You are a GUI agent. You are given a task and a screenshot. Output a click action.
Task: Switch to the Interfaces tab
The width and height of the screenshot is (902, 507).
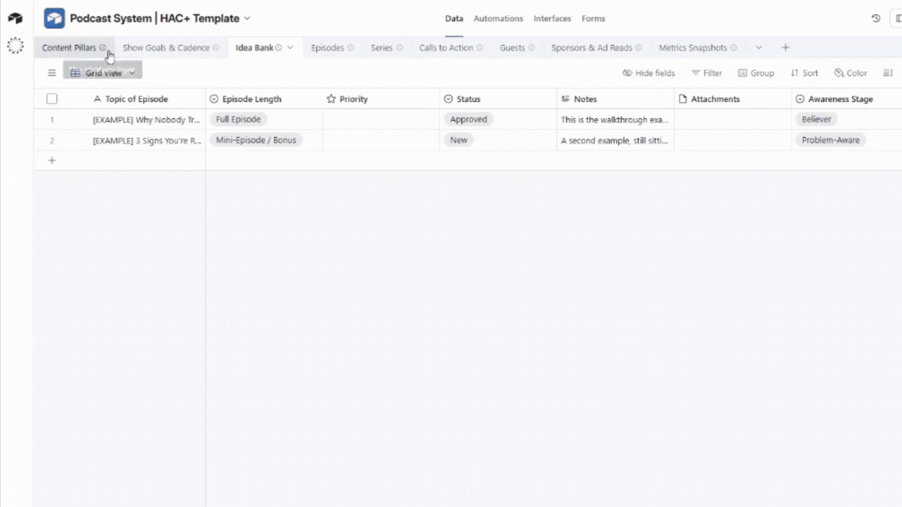point(552,19)
